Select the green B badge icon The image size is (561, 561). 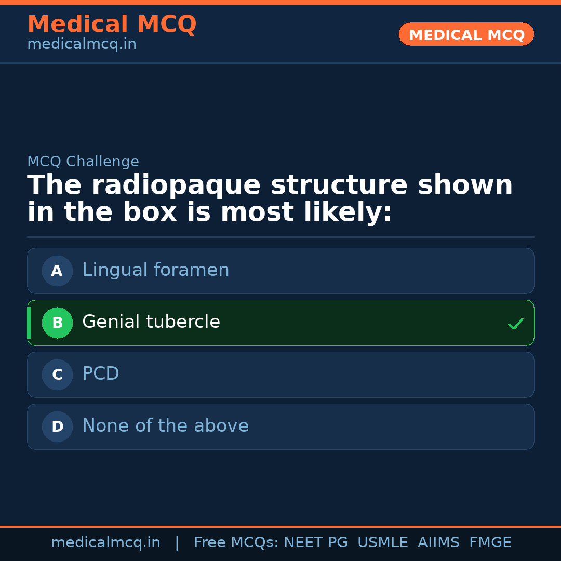57,323
